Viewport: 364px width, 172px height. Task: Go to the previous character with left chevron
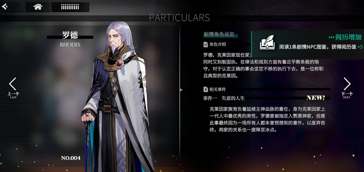tap(13, 84)
